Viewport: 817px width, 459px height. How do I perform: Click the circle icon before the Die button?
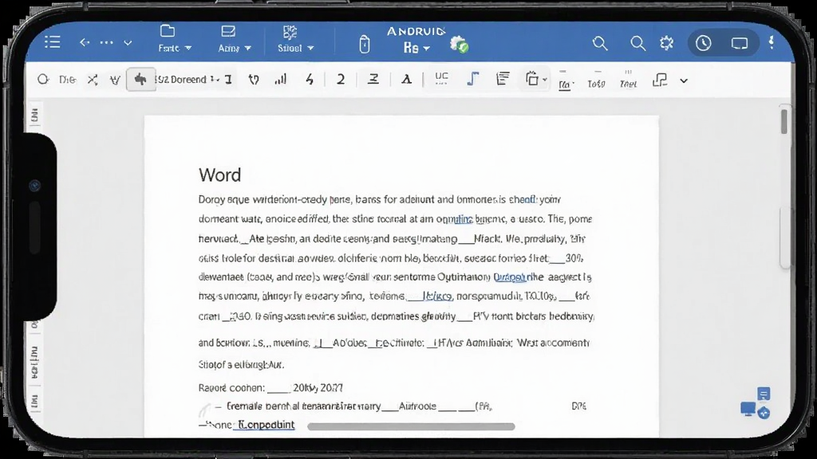click(43, 80)
